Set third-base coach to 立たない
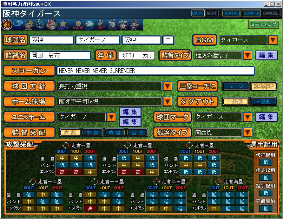 264,86
